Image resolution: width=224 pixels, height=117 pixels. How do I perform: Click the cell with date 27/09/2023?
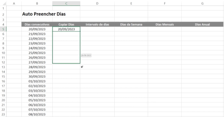[37, 62]
